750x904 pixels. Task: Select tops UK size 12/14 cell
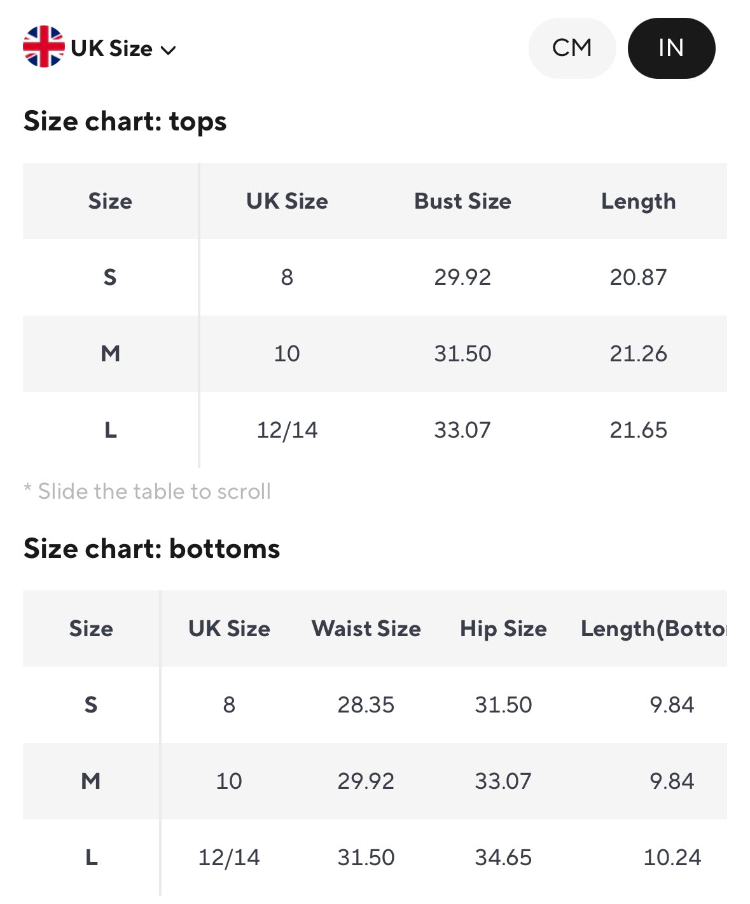[287, 430]
